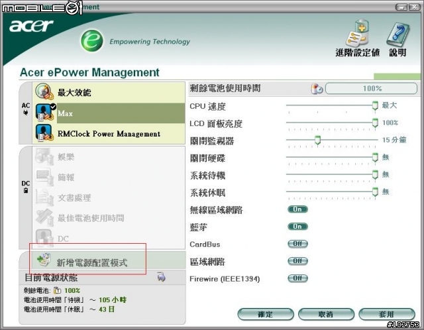Click the Max profile icon

click(x=44, y=113)
